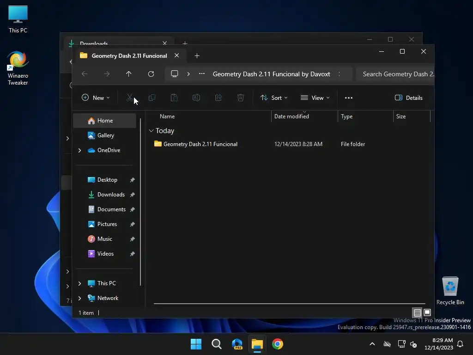Close the Geometry Dash 2.11 Funcional tab
This screenshot has width=473, height=355.
(177, 55)
